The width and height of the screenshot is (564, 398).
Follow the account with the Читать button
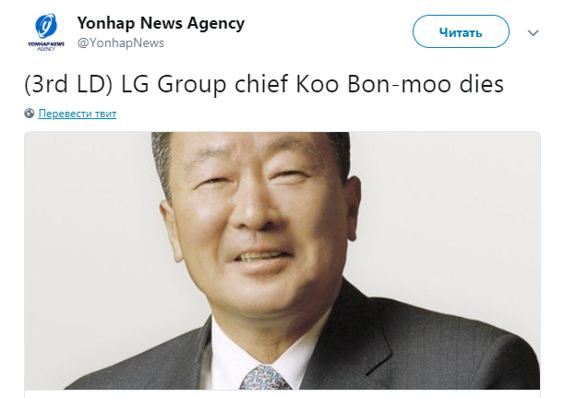(x=461, y=31)
